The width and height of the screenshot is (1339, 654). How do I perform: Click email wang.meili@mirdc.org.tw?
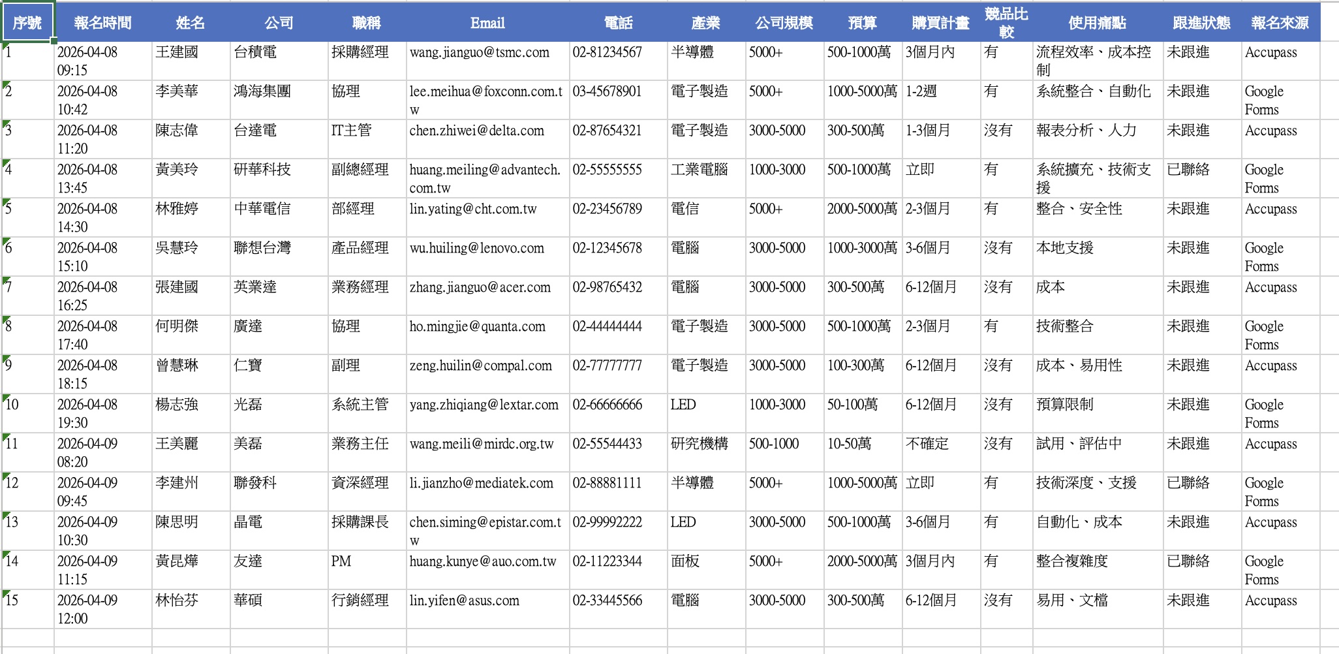tap(487, 453)
